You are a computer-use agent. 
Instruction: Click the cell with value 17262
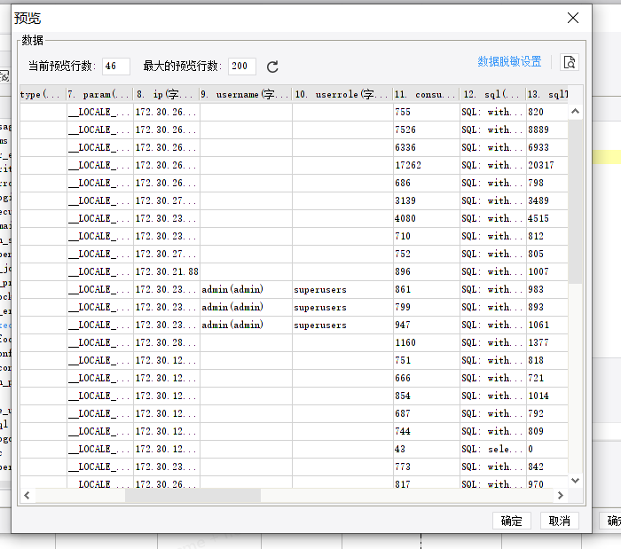point(427,165)
